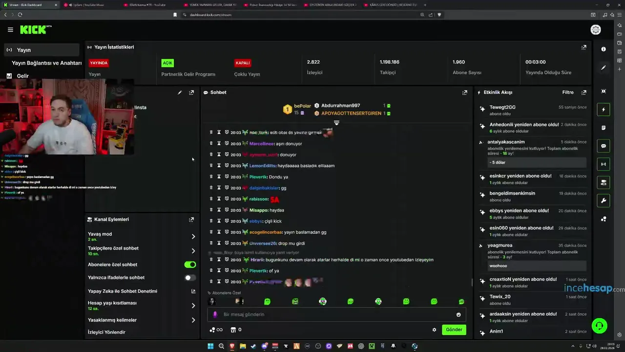The width and height of the screenshot is (625, 352).
Task: Pop out the Kanal Eylemleri panel
Action: click(x=191, y=220)
